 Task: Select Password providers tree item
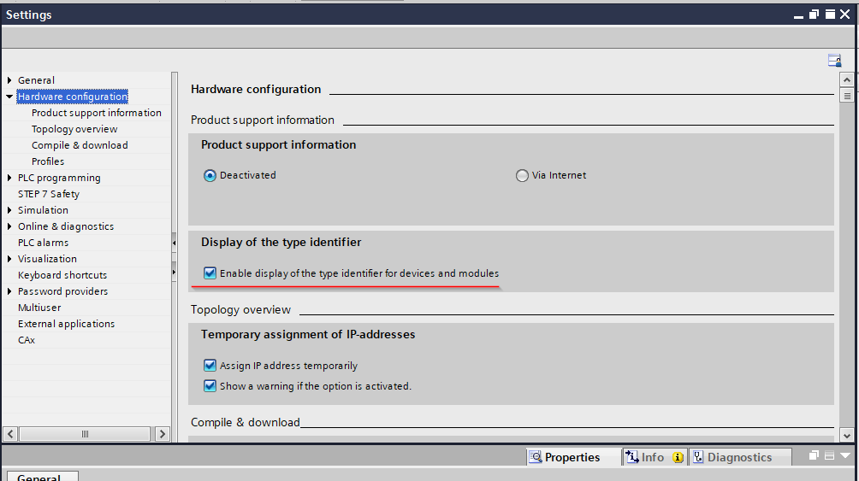pos(62,291)
